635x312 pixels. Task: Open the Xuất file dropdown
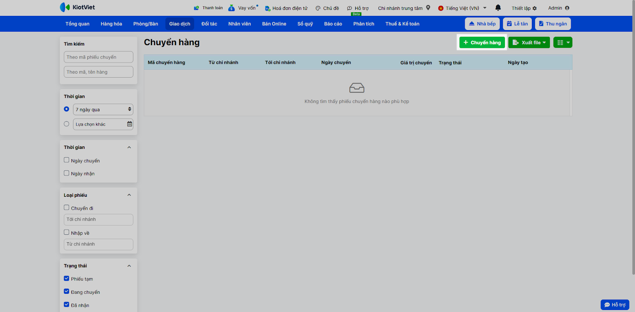pyautogui.click(x=529, y=42)
